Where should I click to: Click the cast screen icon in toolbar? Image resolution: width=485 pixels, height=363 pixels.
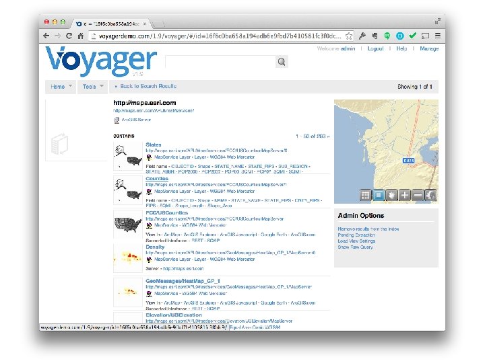pyautogui.click(x=425, y=36)
